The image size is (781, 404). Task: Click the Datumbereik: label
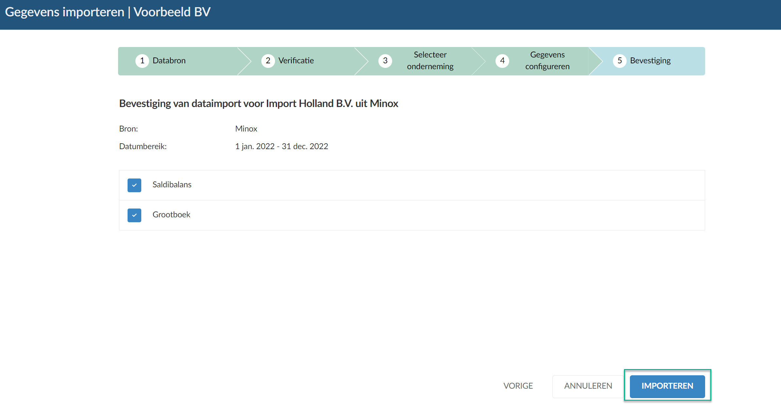tap(143, 147)
